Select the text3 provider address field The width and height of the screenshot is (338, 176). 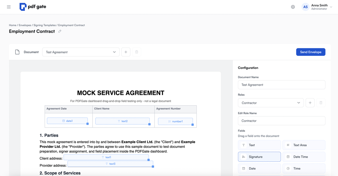110,164
